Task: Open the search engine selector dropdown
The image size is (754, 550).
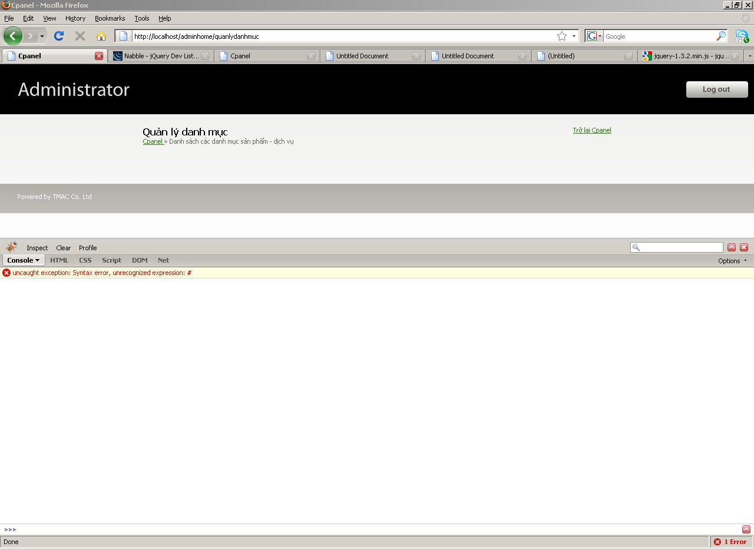Action: click(594, 36)
